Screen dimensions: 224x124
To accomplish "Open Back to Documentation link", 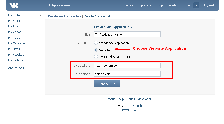I will tap(99, 16).
